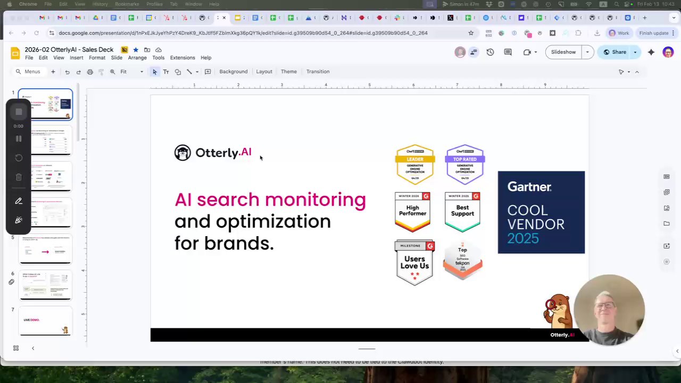Viewport: 681px width, 383px height.
Task: Expand the line tool options arrow
Action: click(197, 72)
